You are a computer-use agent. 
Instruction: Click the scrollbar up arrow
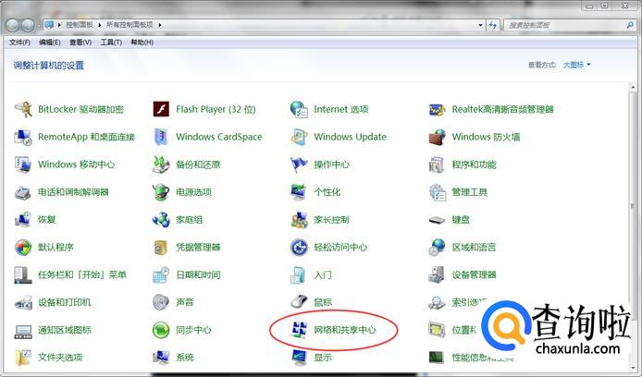(x=633, y=87)
